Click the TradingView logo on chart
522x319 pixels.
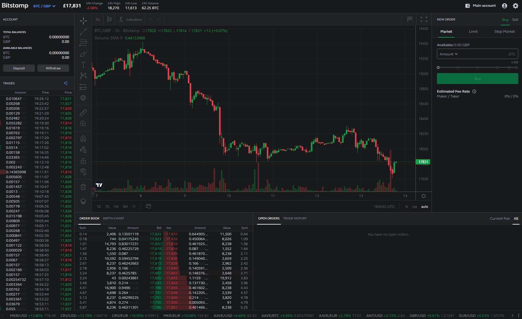click(99, 185)
